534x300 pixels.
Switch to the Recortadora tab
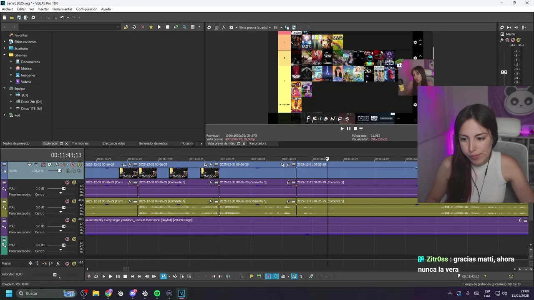(258, 143)
